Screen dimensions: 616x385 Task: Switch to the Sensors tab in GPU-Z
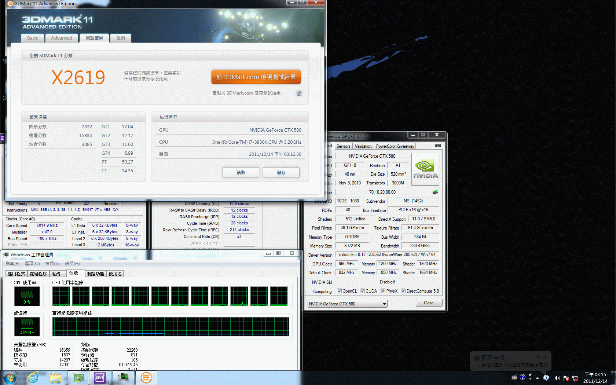pyautogui.click(x=343, y=146)
